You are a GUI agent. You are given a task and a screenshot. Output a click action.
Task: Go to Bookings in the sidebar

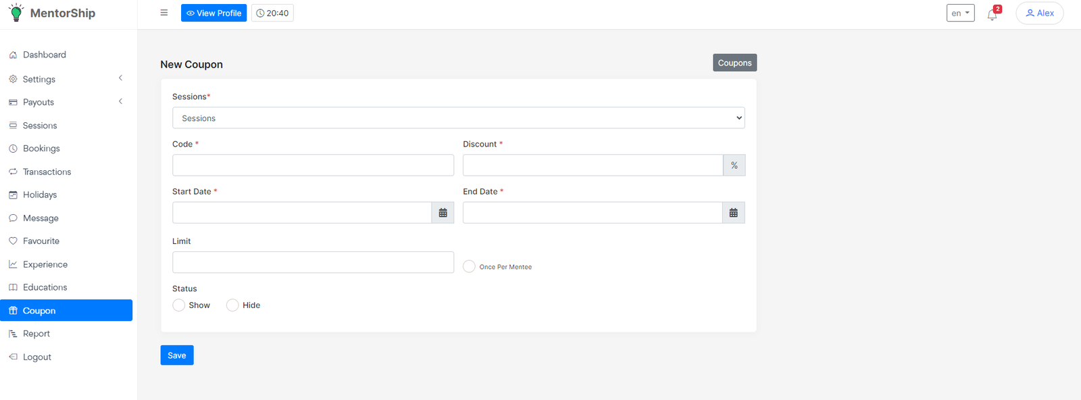pos(41,149)
